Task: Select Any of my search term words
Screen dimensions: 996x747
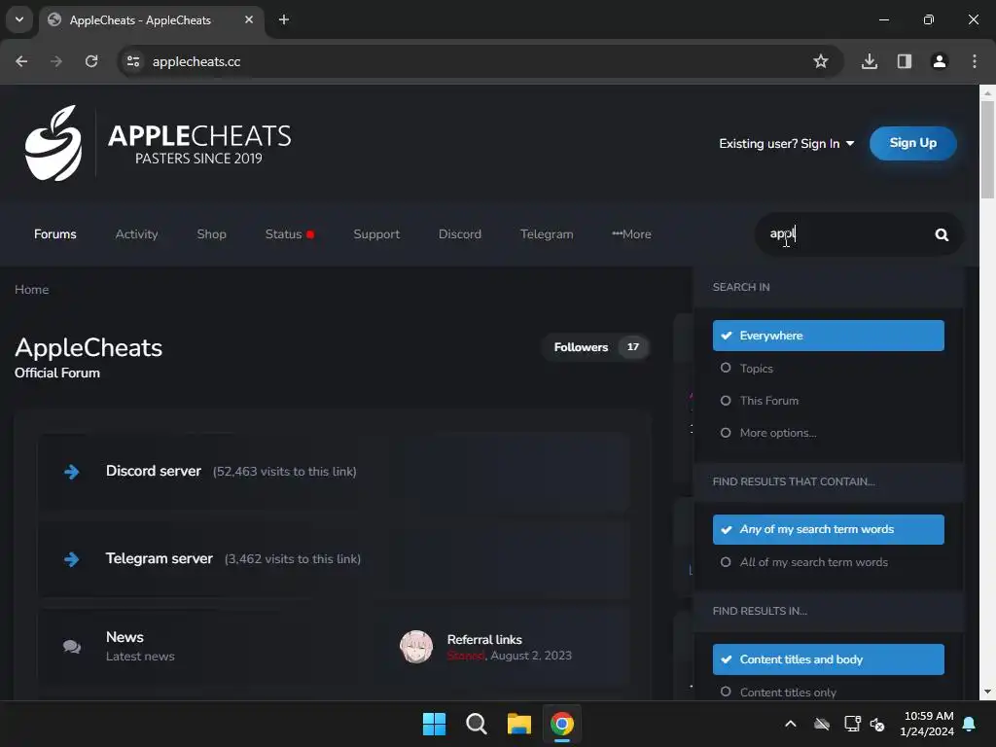Action: [829, 530]
